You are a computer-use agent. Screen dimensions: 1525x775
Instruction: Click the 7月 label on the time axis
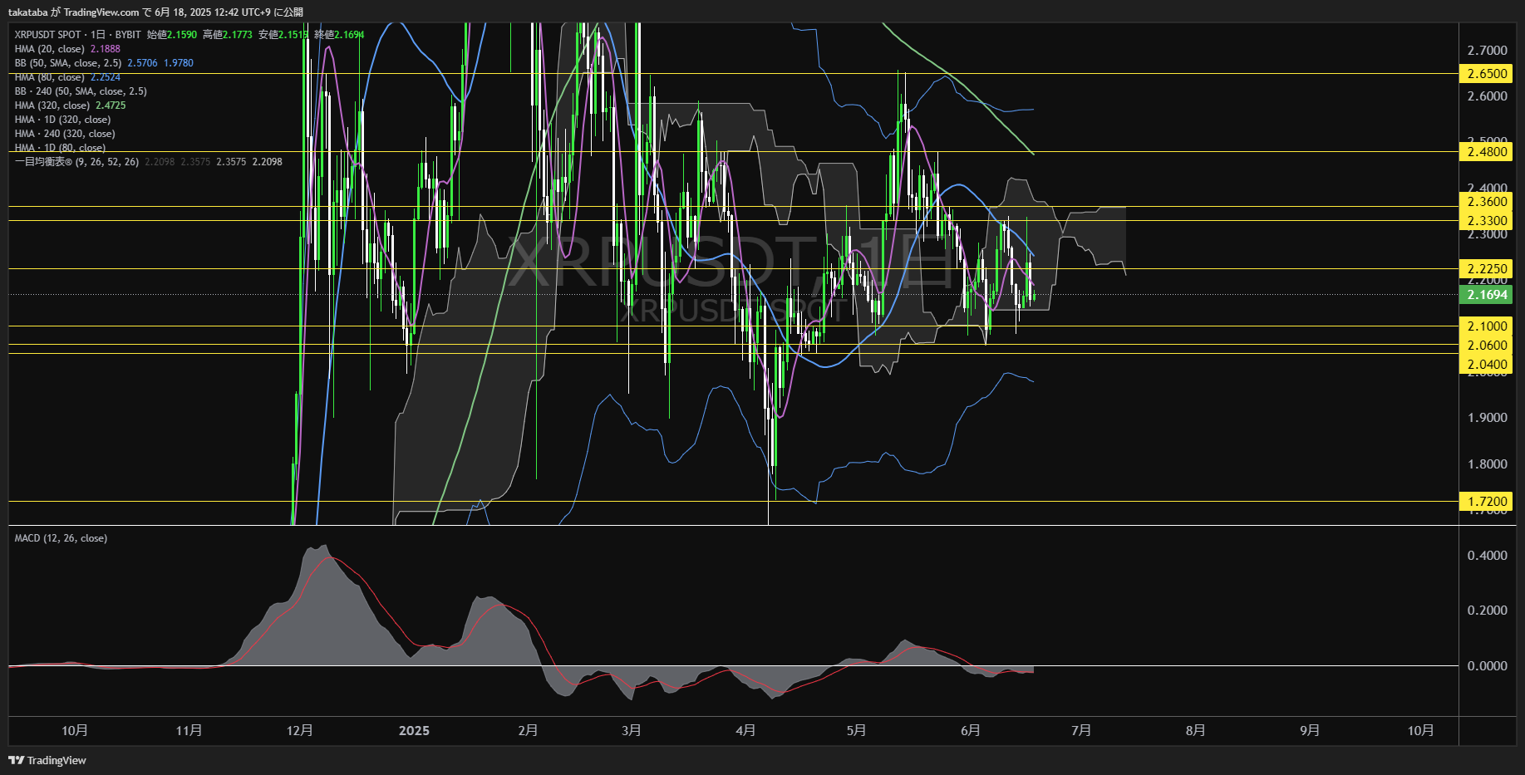pos(1081,731)
